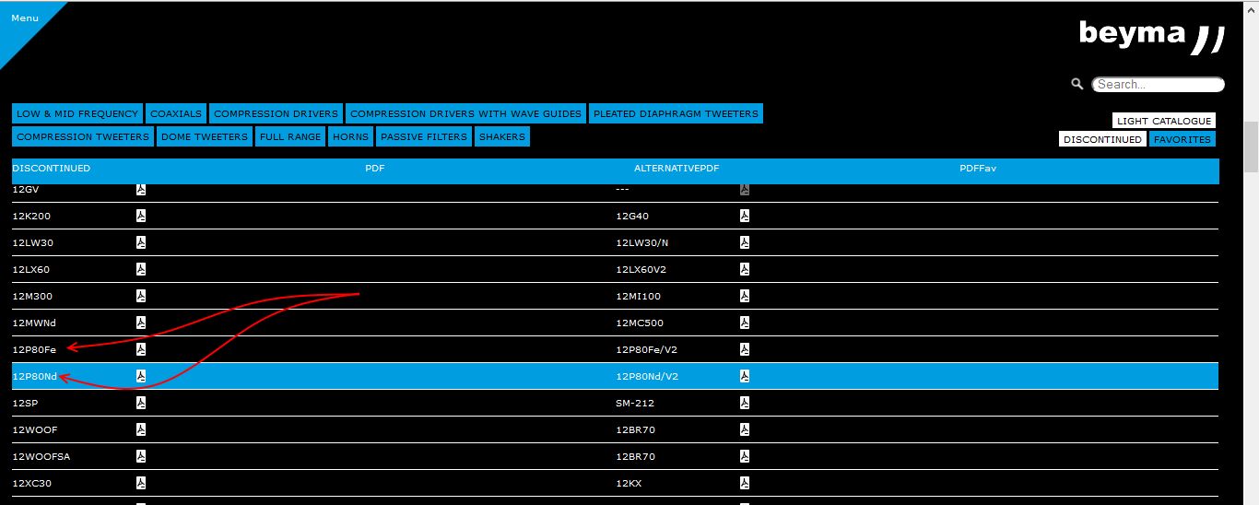
Task: Open the PDF icon for 12LW30
Action: pyautogui.click(x=141, y=242)
